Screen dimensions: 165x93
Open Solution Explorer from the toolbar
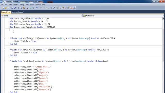(x=60, y=8)
